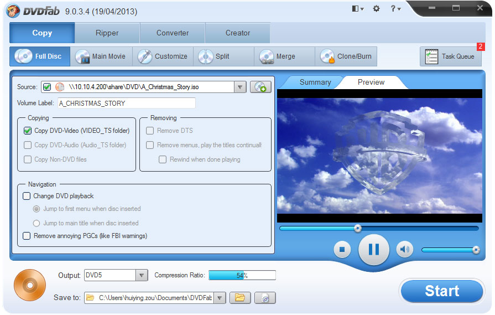This screenshot has height=315, width=495.
Task: Click the add source disc button
Action: (x=260, y=87)
